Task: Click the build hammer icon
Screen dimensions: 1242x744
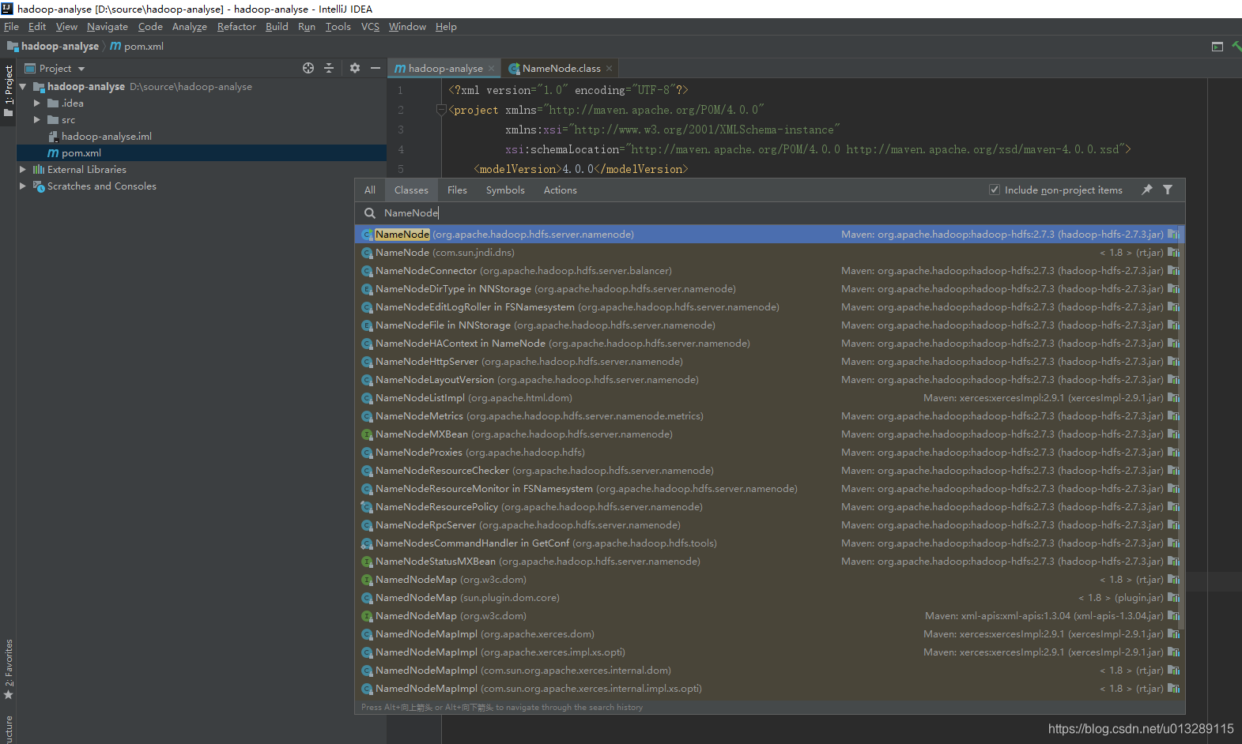Action: tap(1236, 47)
